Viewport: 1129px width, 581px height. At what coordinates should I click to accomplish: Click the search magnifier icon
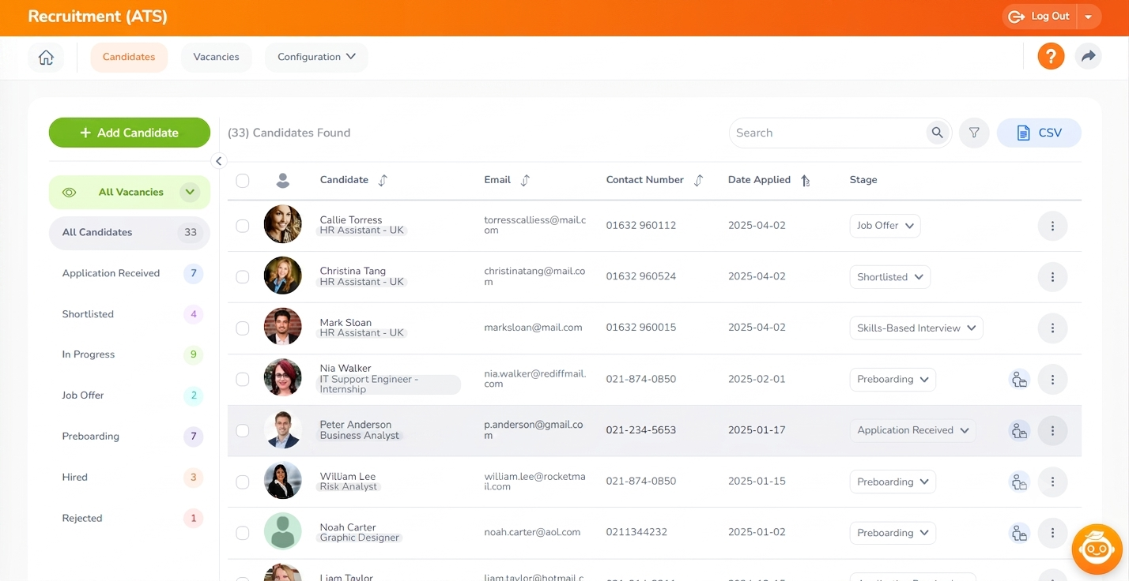937,133
